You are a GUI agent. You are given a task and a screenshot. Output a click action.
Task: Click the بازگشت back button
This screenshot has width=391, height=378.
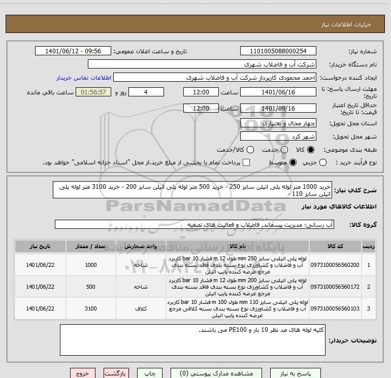[x=116, y=373]
